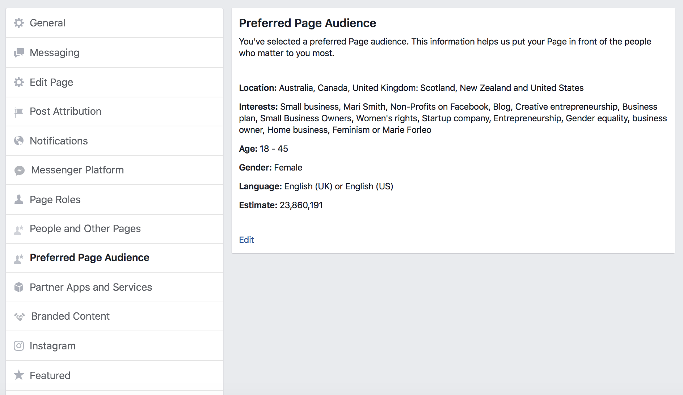The image size is (683, 395).
Task: Click the Edit link for audience
Action: (x=246, y=240)
